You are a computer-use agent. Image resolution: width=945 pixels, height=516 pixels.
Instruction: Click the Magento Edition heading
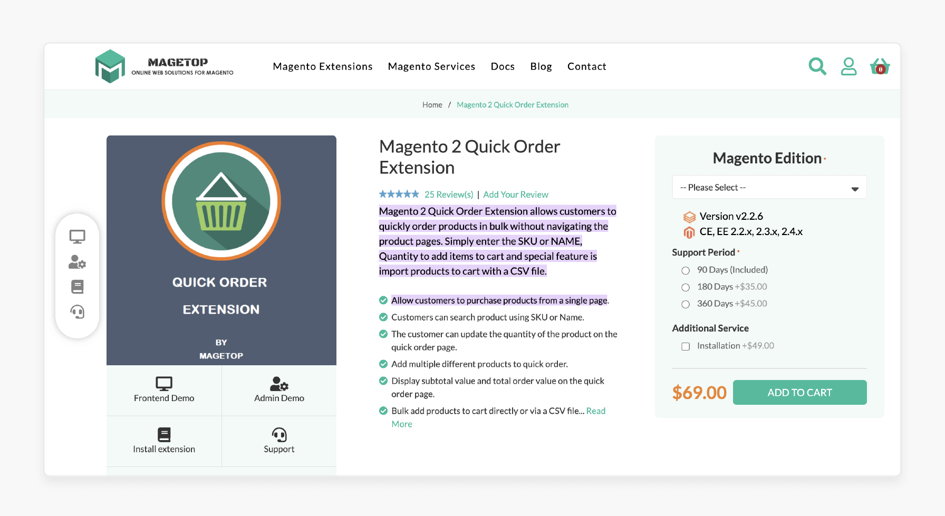click(x=767, y=158)
